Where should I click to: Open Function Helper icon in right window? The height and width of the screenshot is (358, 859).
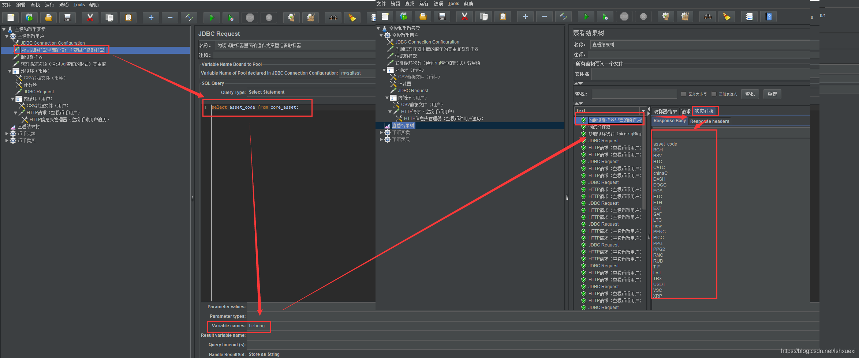tap(749, 16)
